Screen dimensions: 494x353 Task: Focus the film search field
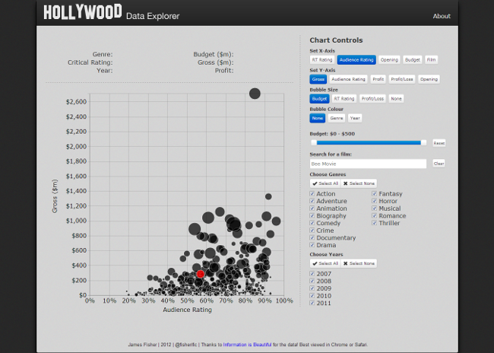[368, 164]
